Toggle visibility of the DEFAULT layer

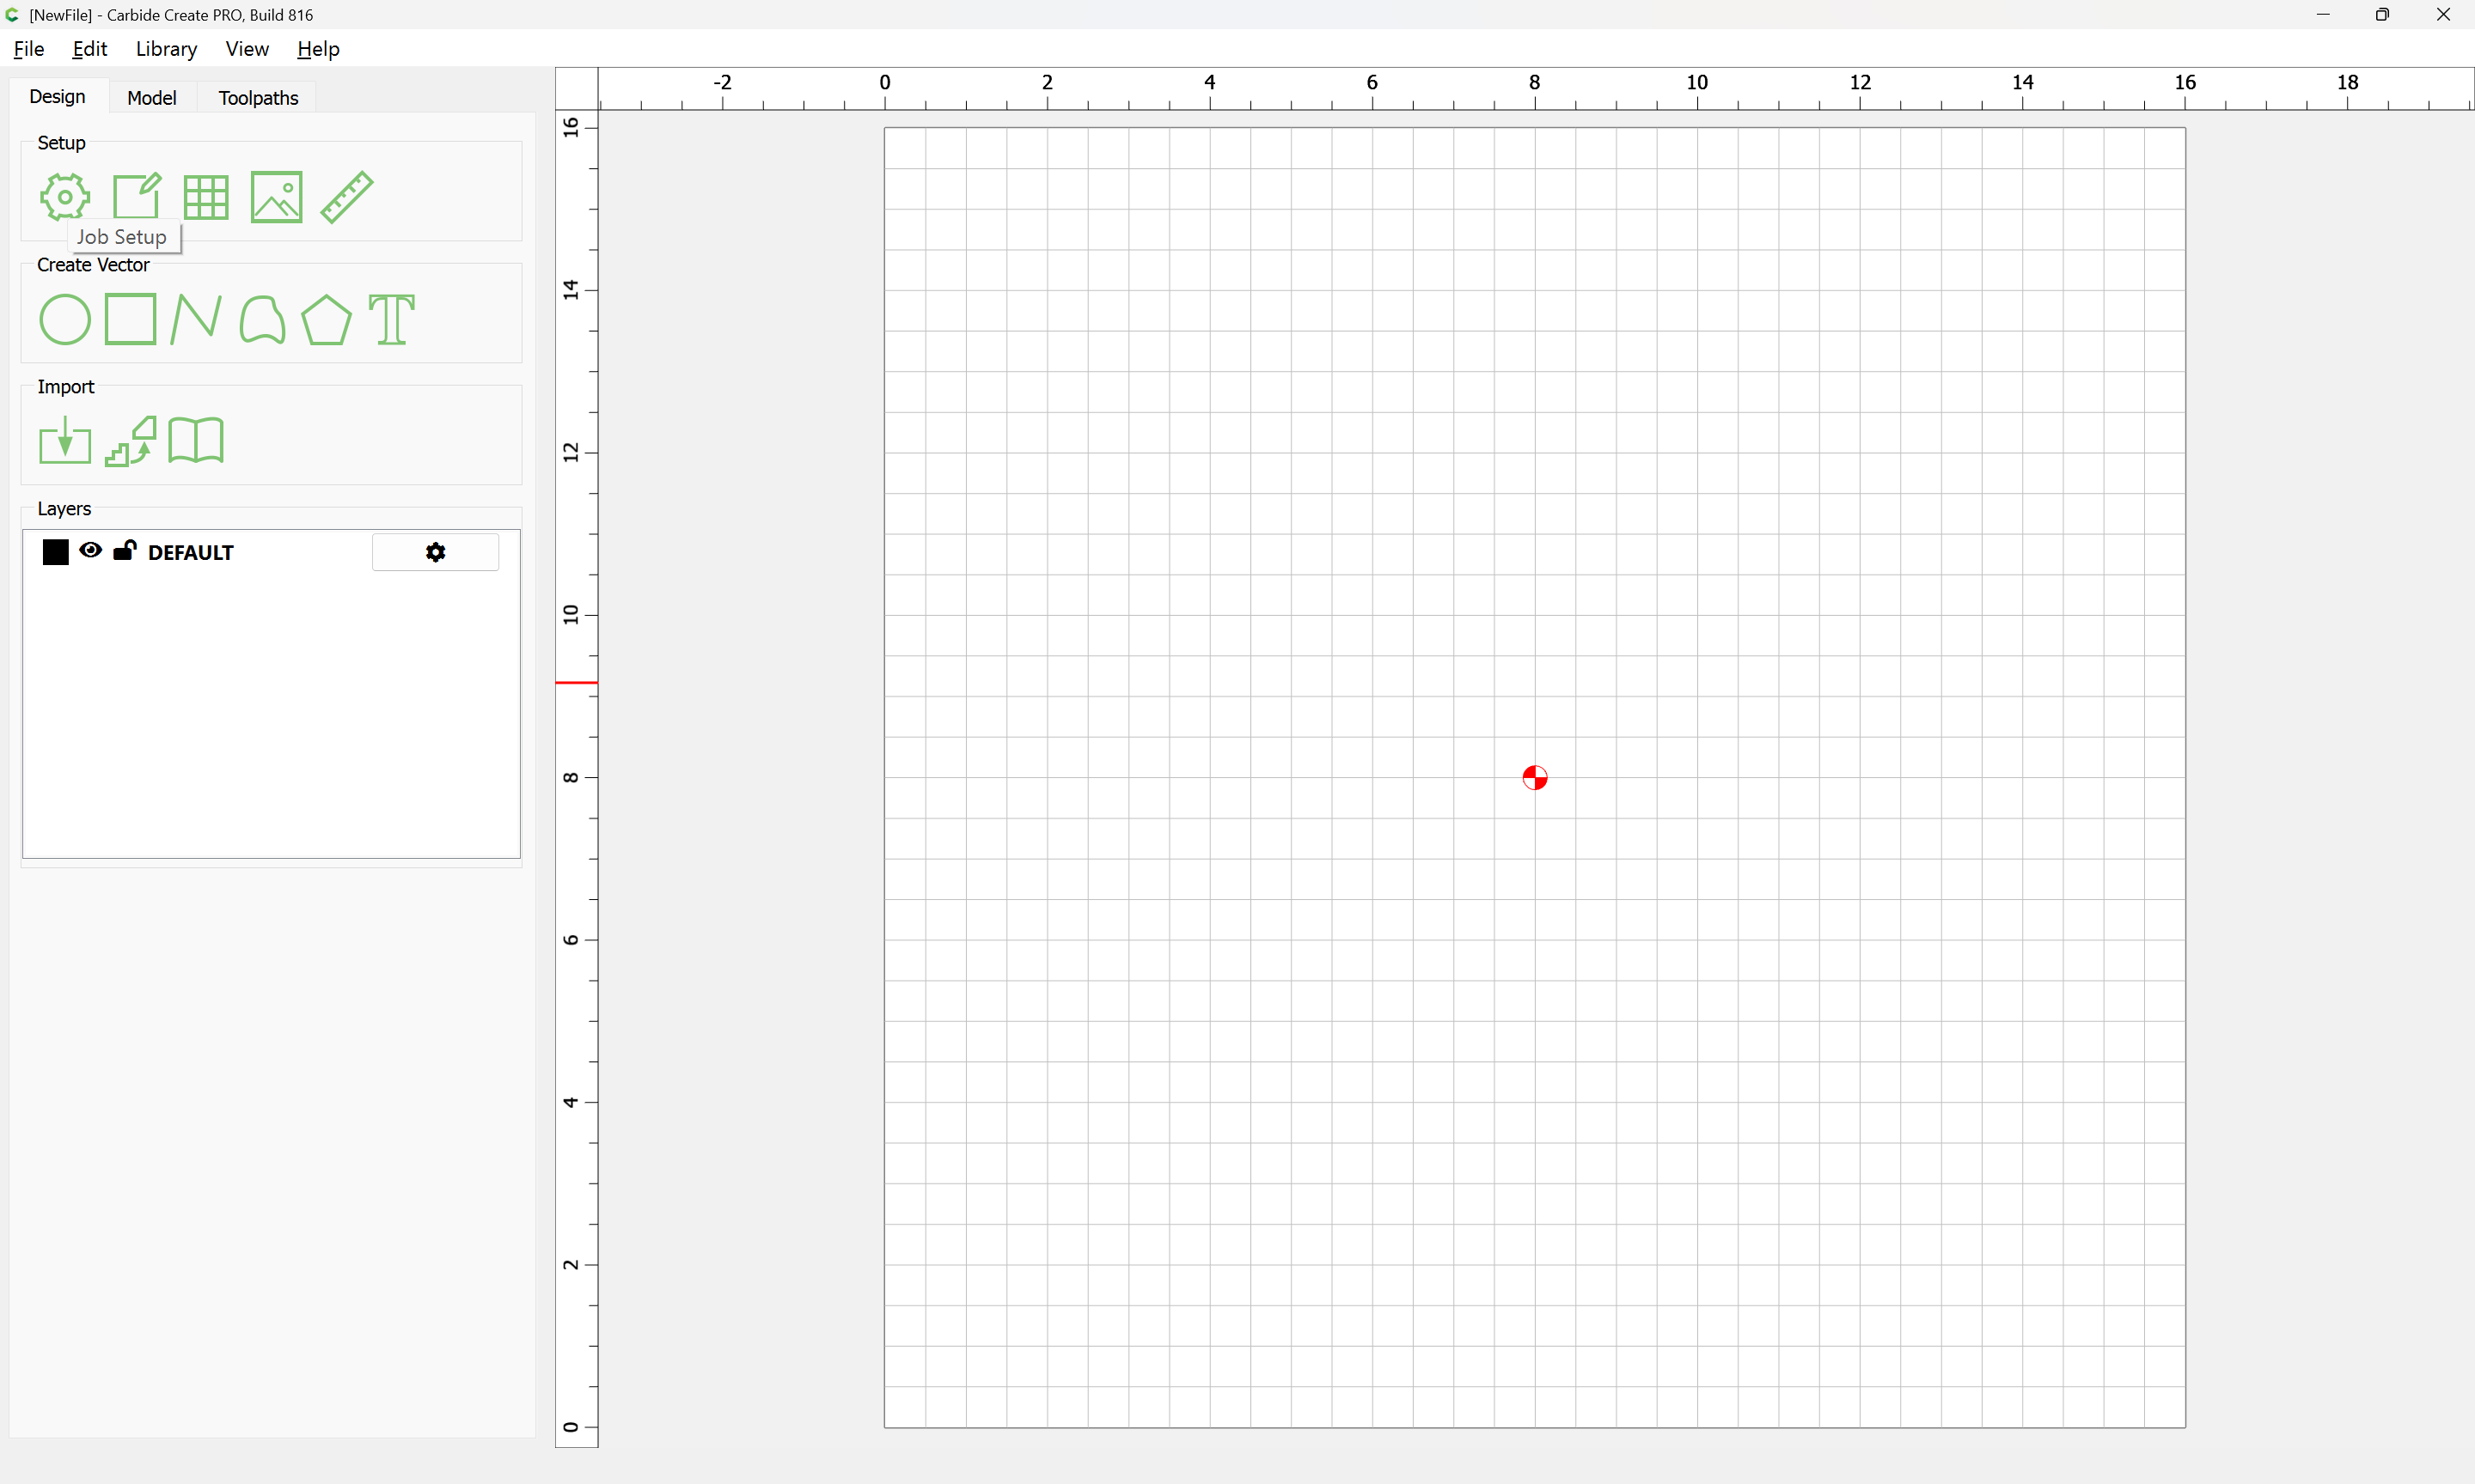(x=90, y=550)
